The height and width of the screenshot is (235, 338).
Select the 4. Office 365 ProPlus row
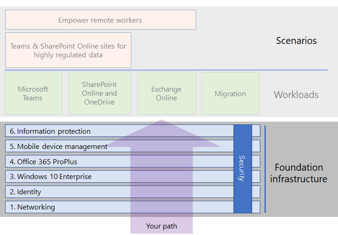(133, 161)
